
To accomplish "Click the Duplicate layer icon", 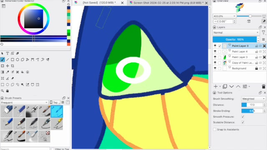I will pos(225,87).
